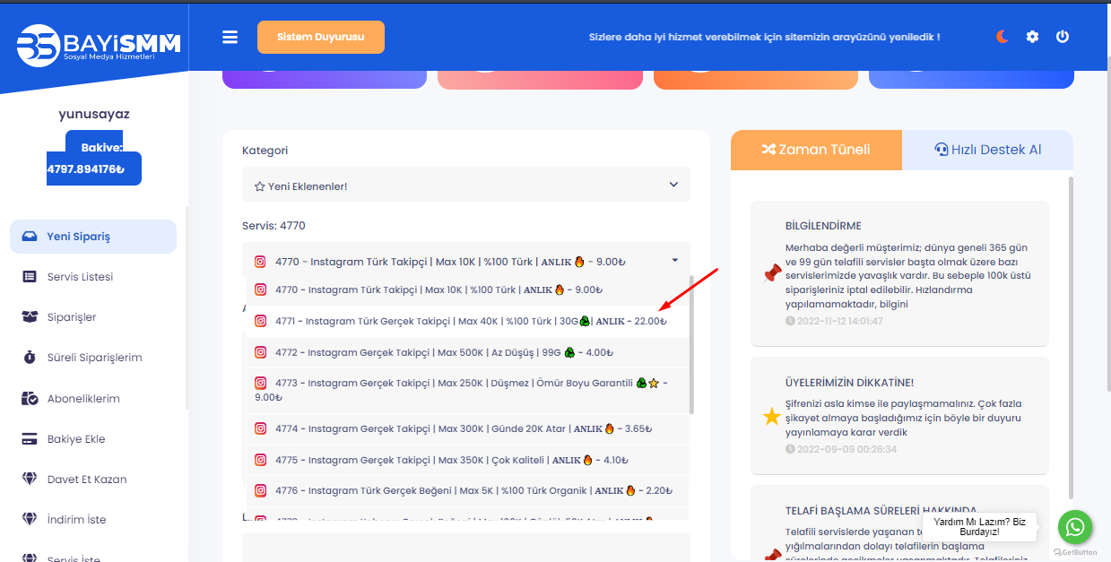
Task: Click the balance Bakiye badge
Action: coord(94,158)
